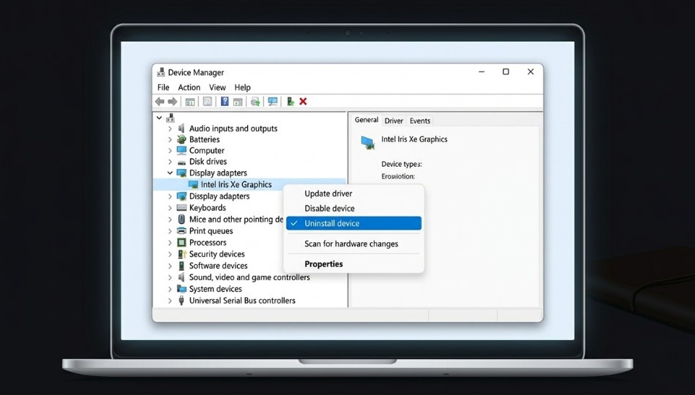
Task: Choose Uninstall device in the context menu
Action: coord(353,223)
